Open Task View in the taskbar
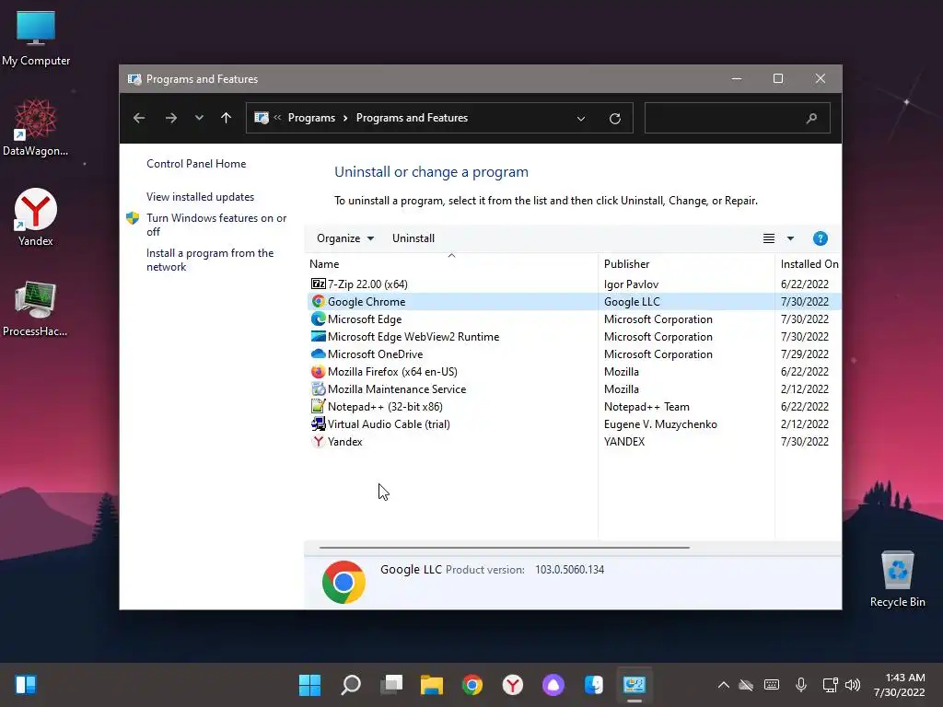 point(391,684)
